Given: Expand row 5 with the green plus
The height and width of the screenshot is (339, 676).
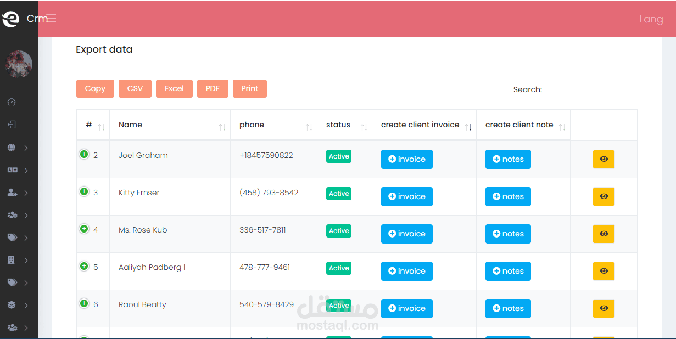Looking at the screenshot, I should point(84,266).
